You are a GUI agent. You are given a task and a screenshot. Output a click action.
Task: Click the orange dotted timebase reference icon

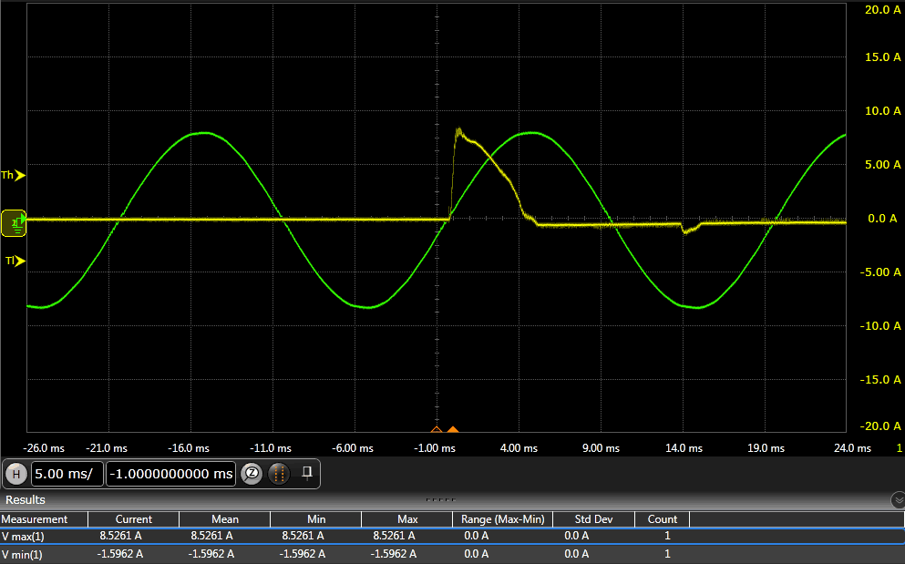(x=280, y=474)
